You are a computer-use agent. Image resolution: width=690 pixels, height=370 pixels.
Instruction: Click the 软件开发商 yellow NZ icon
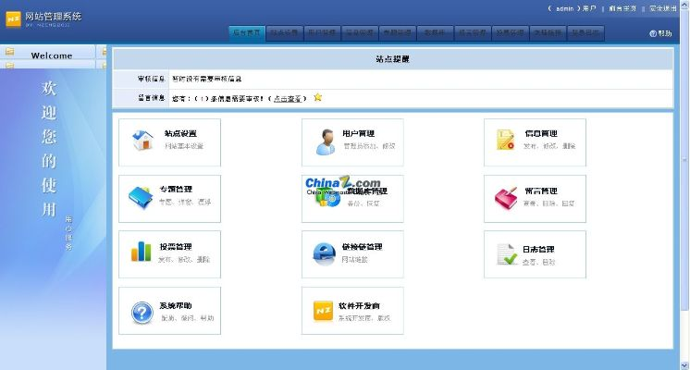click(x=324, y=310)
